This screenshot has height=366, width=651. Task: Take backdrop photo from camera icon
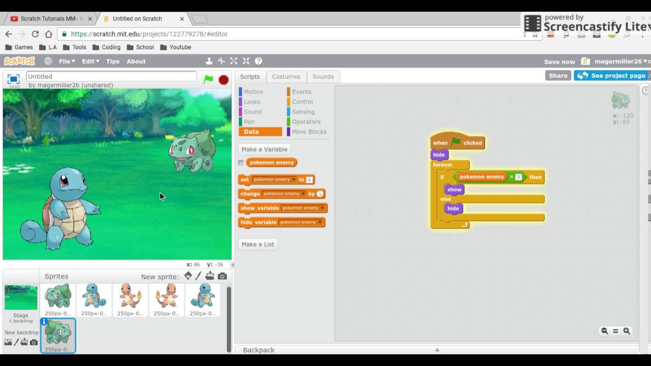(x=34, y=342)
